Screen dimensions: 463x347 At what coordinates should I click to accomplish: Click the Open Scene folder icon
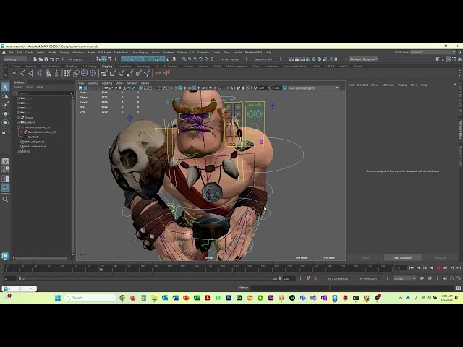(x=41, y=59)
